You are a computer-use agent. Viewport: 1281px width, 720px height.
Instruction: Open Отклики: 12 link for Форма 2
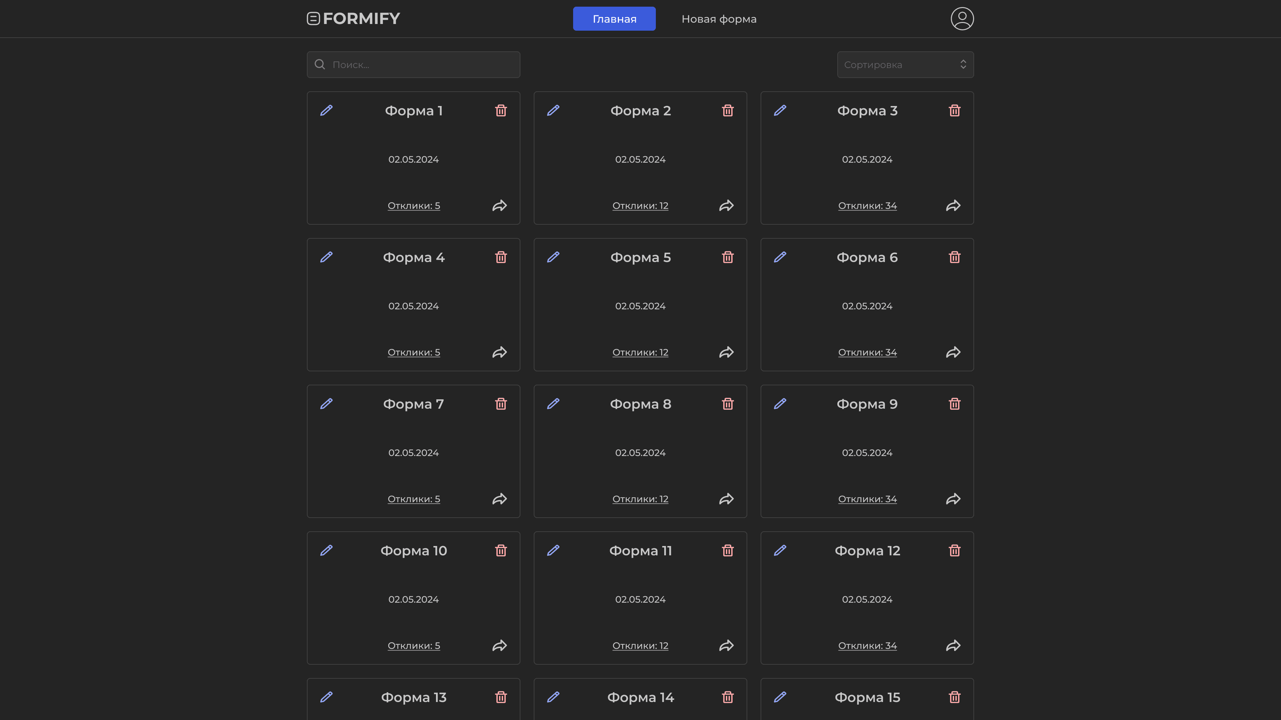click(640, 206)
